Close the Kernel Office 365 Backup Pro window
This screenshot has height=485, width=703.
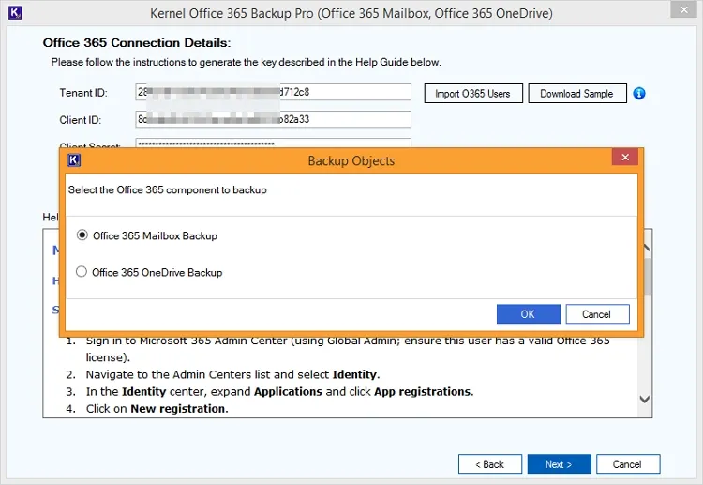click(x=683, y=9)
